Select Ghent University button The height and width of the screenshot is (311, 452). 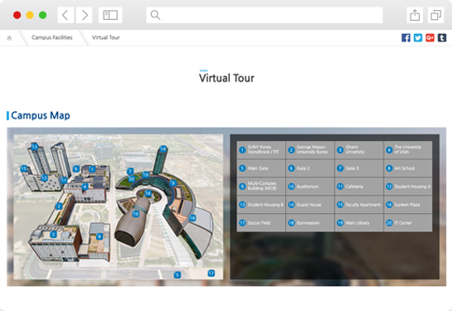click(359, 149)
